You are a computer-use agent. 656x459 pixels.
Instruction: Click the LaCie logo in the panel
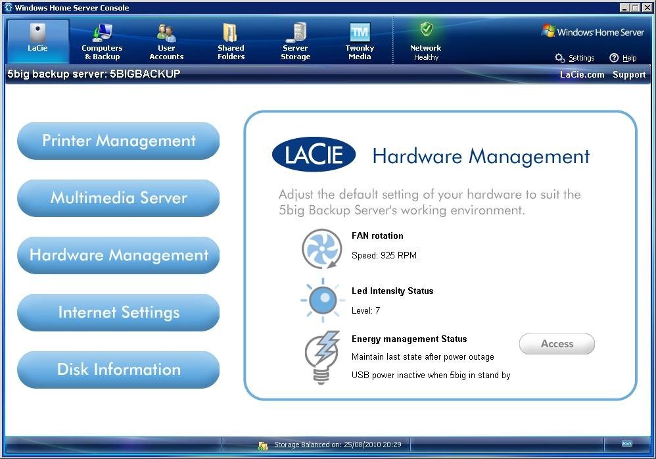(314, 155)
